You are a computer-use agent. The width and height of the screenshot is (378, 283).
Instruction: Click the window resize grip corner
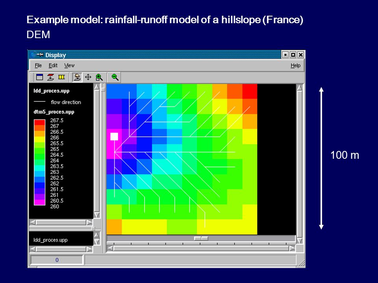[301, 263]
